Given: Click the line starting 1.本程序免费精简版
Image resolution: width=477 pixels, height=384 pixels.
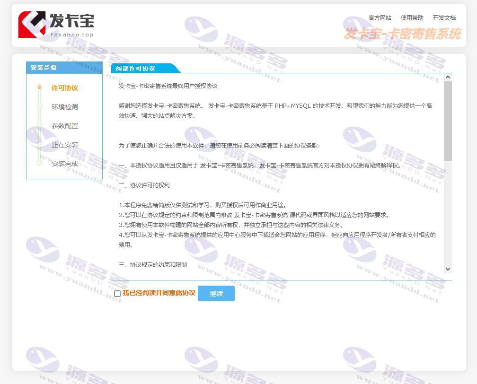Looking at the screenshot, I should [203, 205].
